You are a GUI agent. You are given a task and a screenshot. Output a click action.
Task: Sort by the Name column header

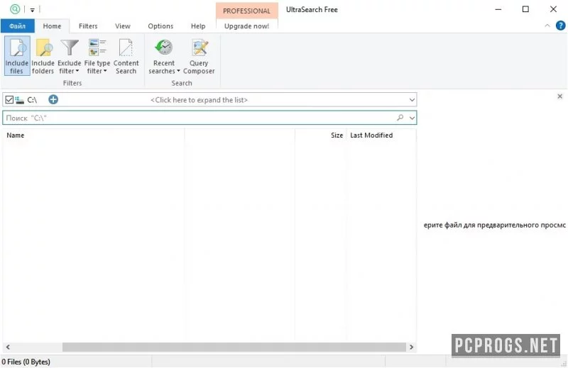point(94,135)
